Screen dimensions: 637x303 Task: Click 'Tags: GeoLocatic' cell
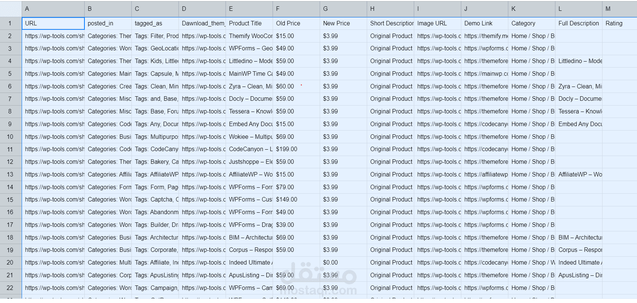click(155, 49)
